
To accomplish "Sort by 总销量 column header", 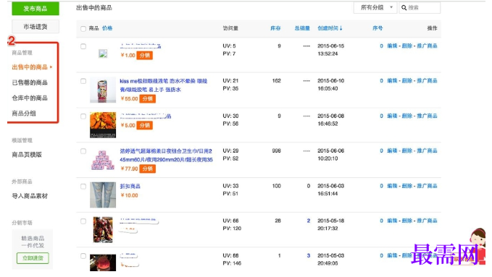I will (302, 28).
